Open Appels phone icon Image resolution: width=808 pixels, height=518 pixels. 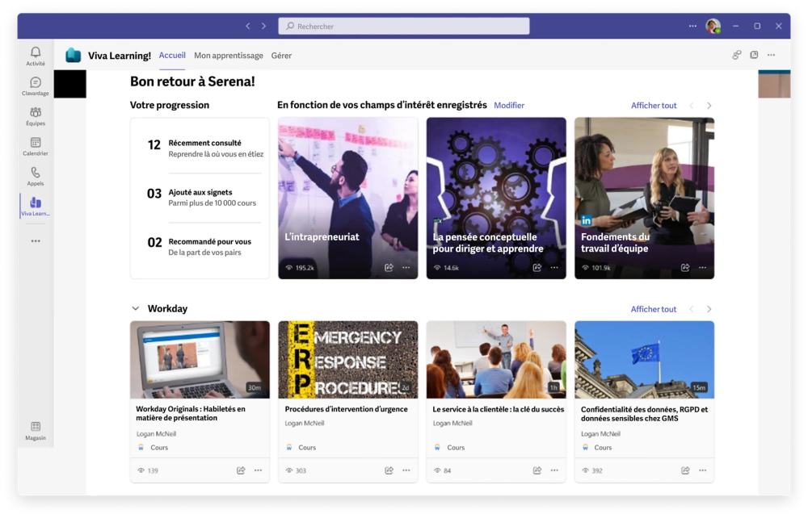(35, 175)
